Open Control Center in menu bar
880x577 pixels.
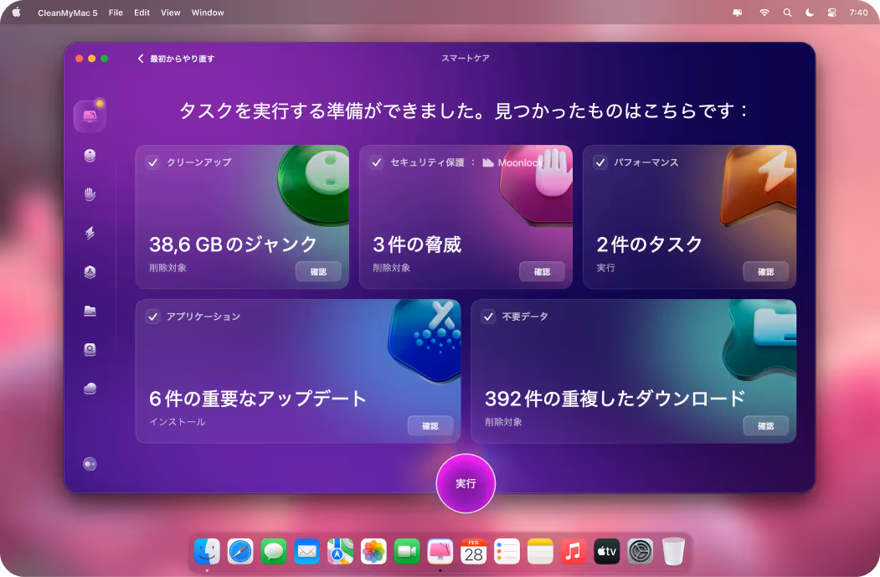coord(831,13)
